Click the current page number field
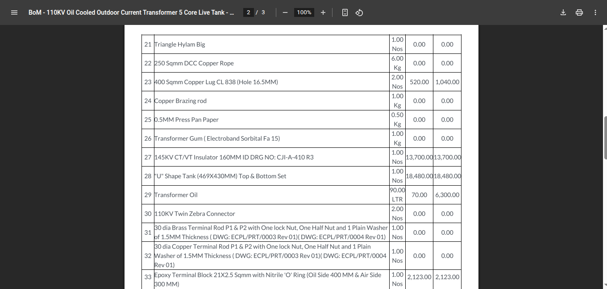607x289 pixels. pos(249,12)
